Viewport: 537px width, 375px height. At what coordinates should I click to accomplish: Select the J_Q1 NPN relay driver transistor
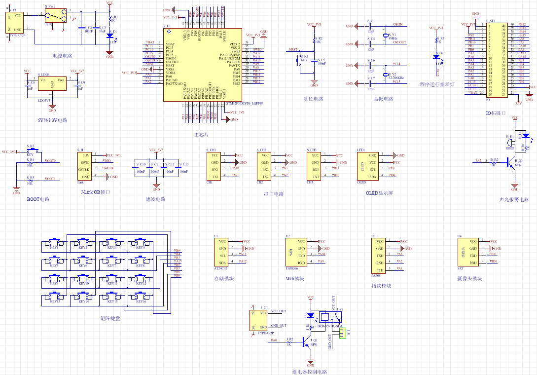click(x=308, y=341)
